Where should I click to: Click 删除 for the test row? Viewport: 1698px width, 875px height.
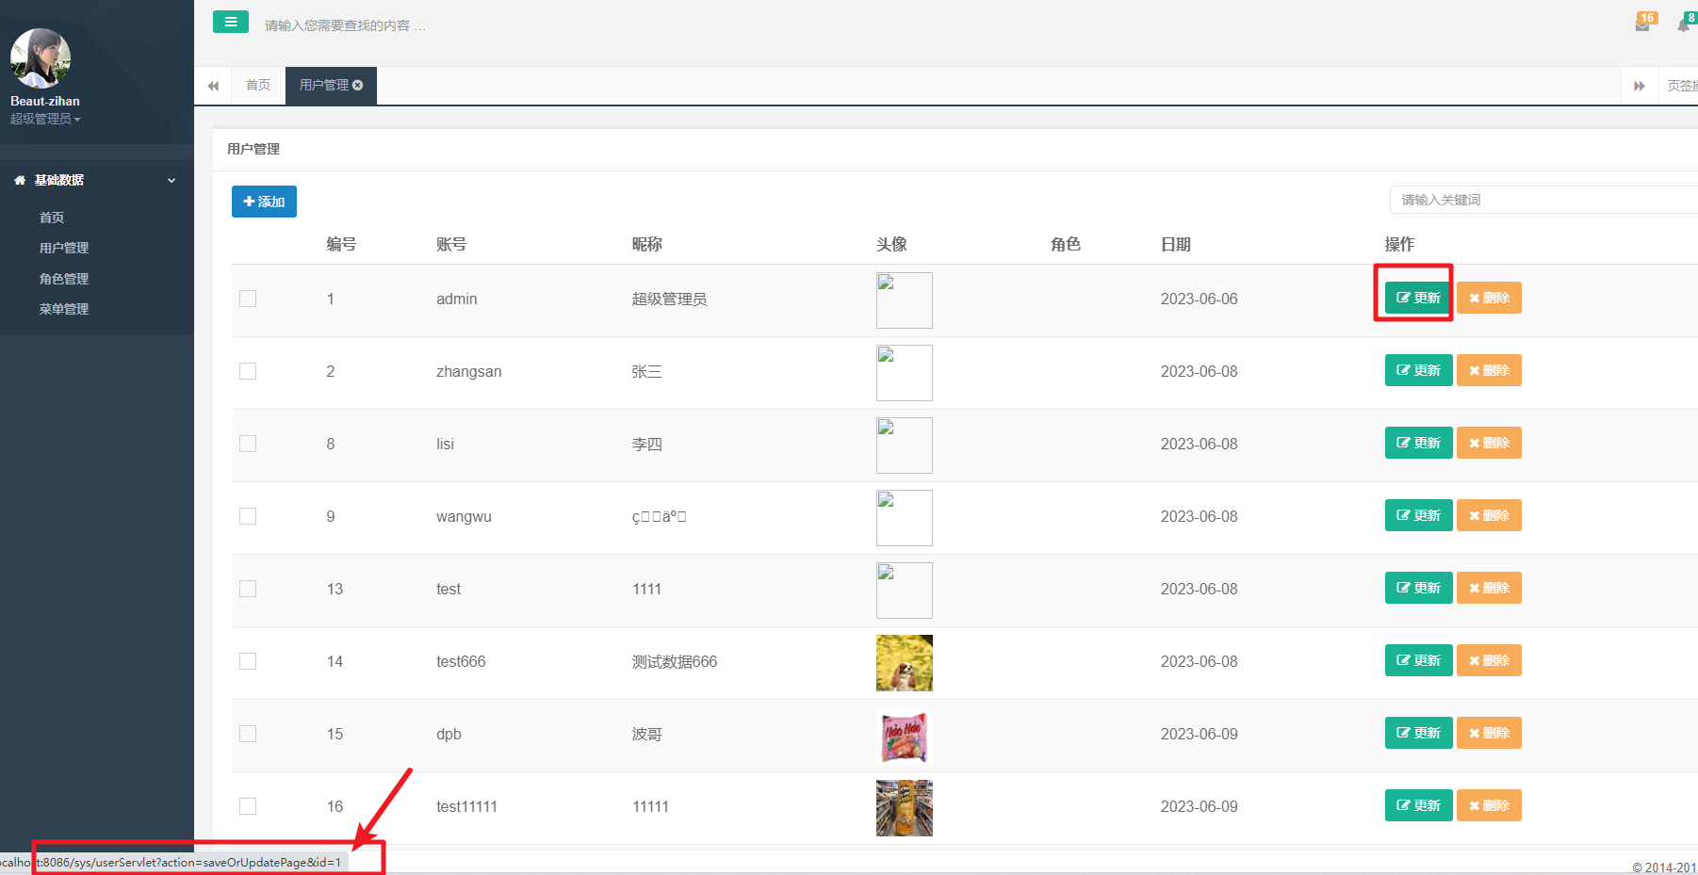[x=1489, y=588]
